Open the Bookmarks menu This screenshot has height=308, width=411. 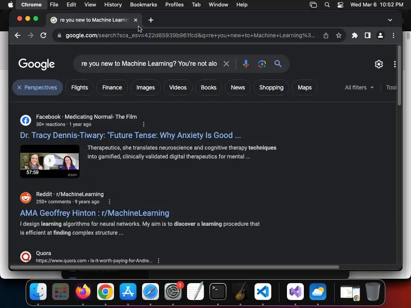pos(143,5)
